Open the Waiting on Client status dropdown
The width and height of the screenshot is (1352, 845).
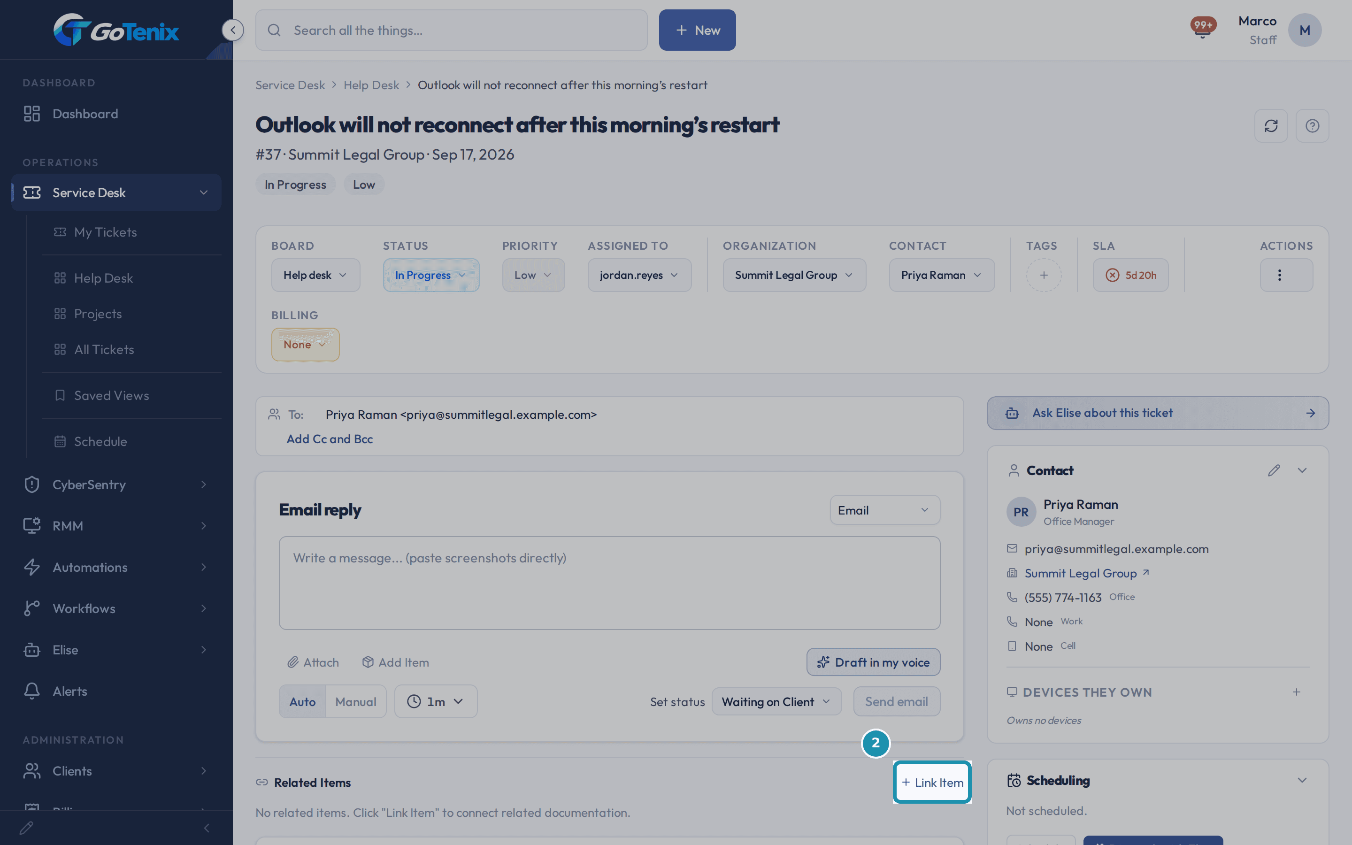[776, 701]
